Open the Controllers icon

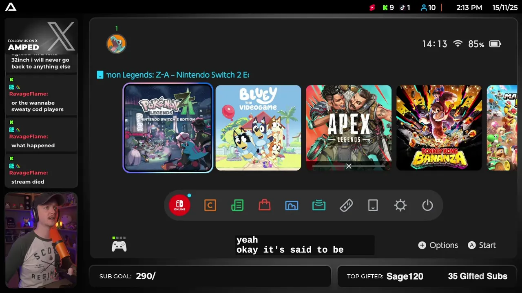[346, 206]
